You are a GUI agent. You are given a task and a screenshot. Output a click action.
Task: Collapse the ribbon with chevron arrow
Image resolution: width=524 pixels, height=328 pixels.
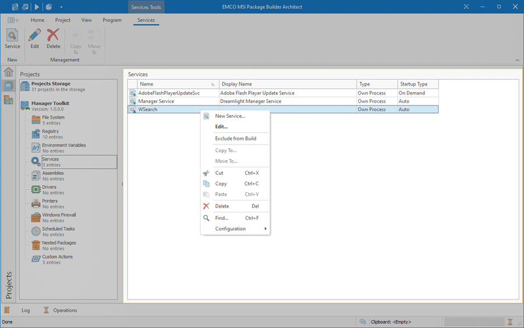(518, 60)
